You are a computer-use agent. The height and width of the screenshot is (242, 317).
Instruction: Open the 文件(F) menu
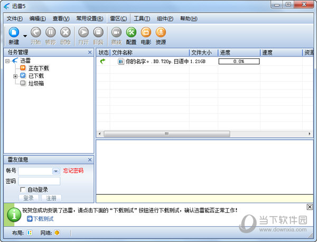15,19
